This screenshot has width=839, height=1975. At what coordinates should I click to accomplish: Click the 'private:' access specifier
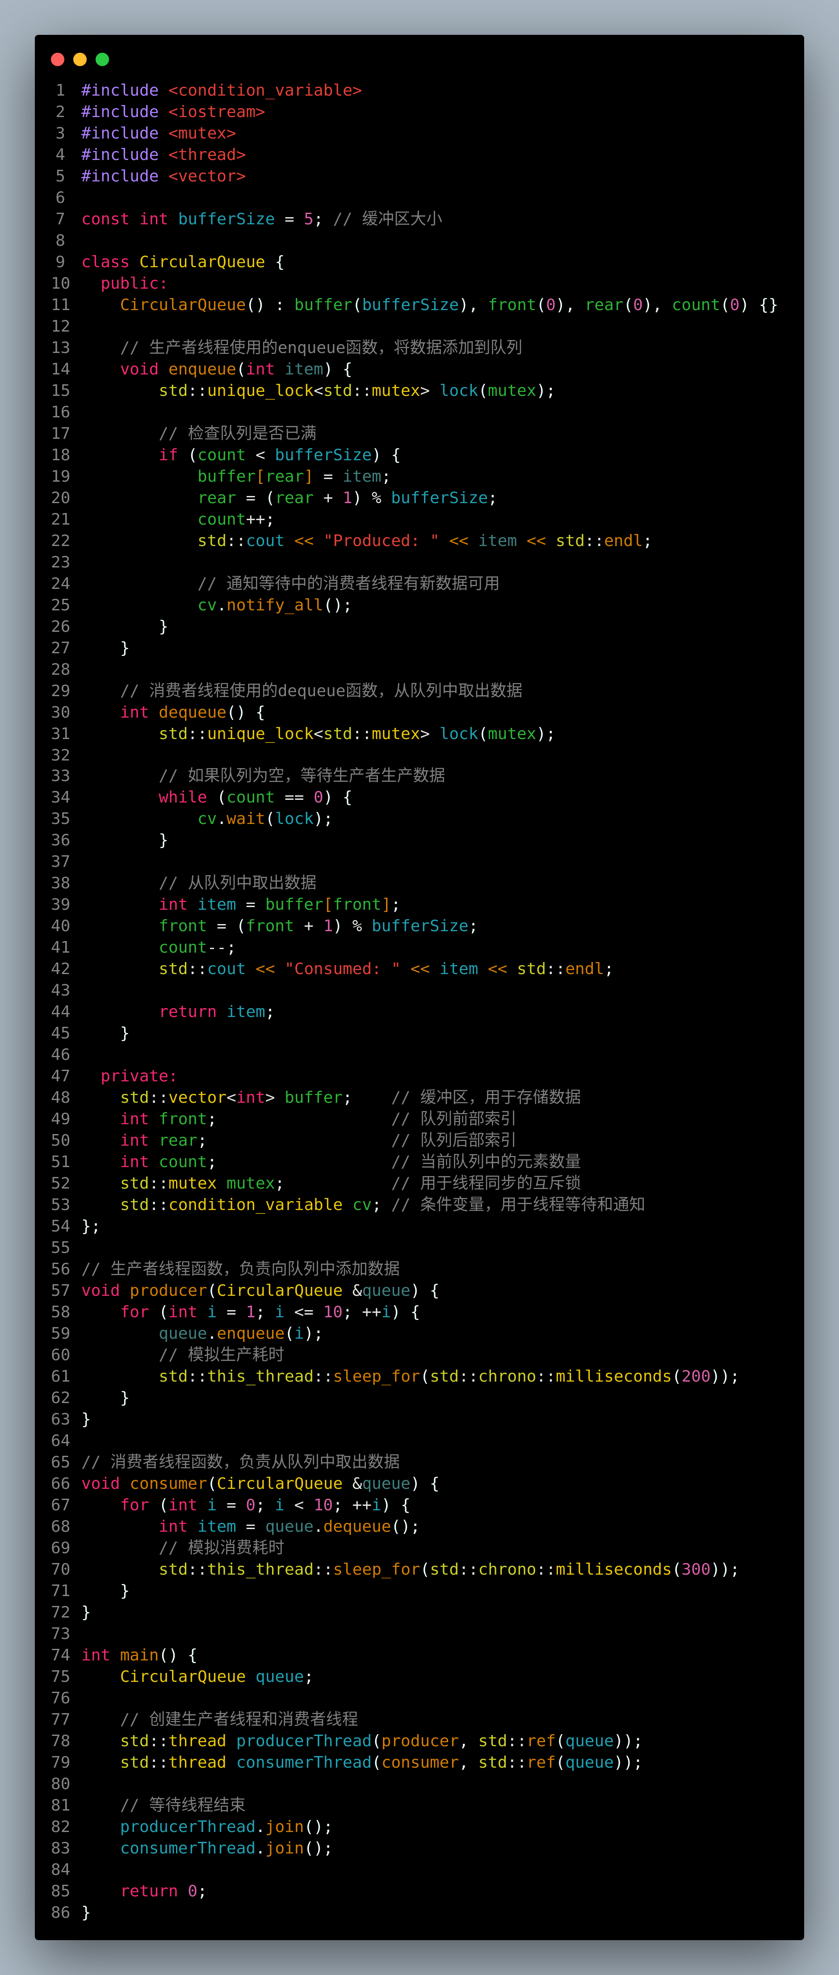point(138,1077)
